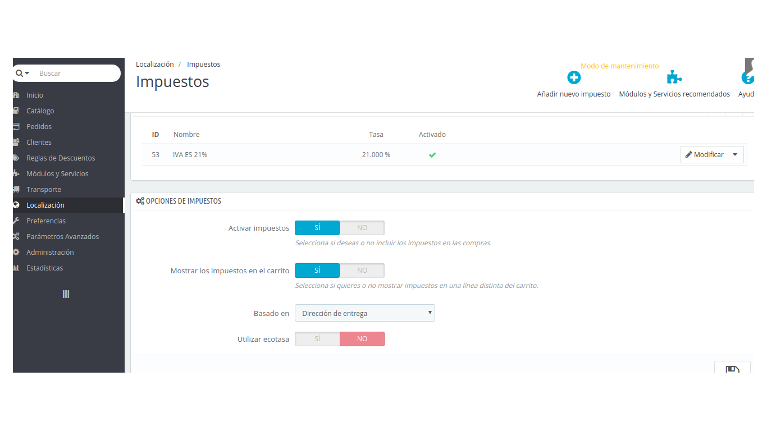
Task: Click the Estadísticas bar chart icon in sidebar
Action: click(x=16, y=268)
